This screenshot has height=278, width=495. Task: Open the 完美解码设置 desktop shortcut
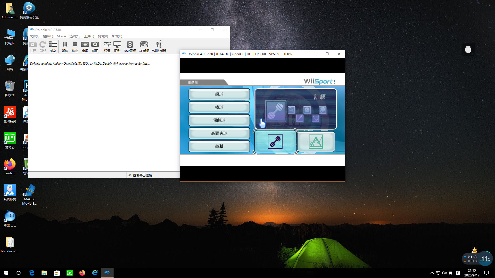point(29,11)
